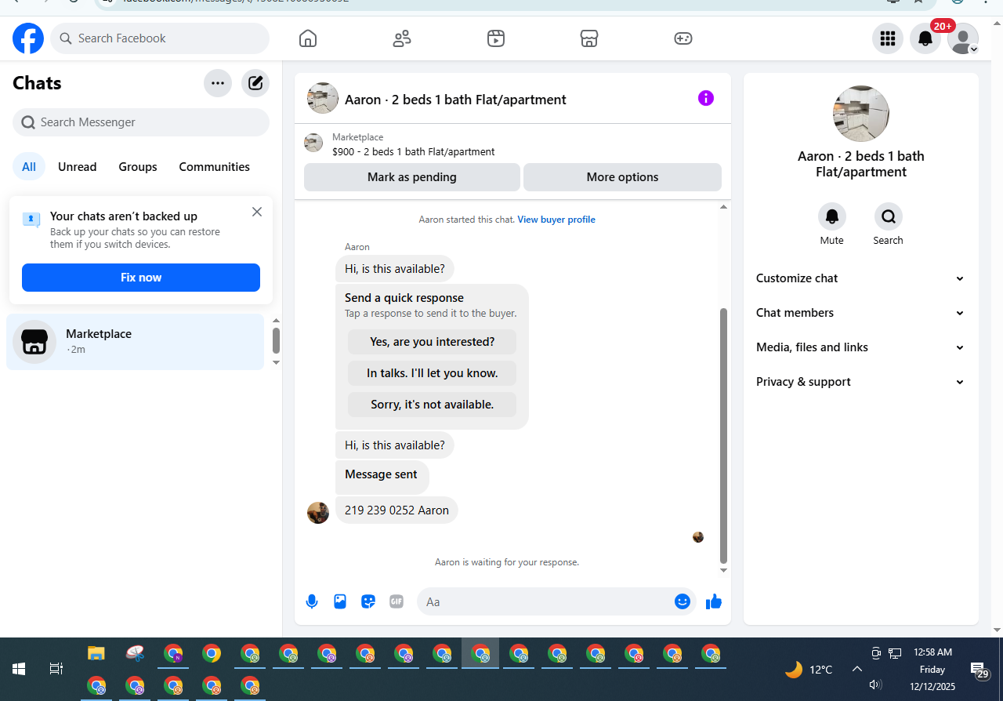Click the Fix now button
Viewport: 1003px width, 701px height.
point(141,278)
